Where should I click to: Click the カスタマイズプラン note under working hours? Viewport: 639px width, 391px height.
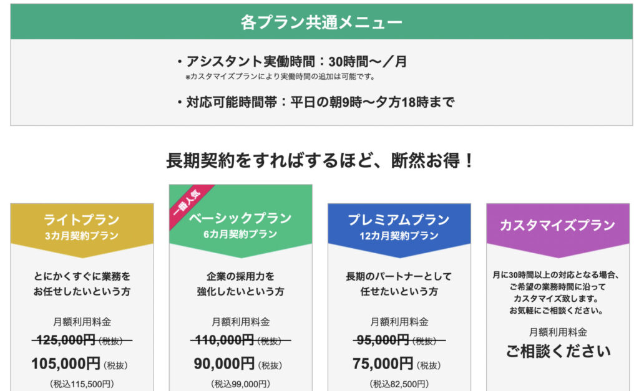pyautogui.click(x=280, y=77)
